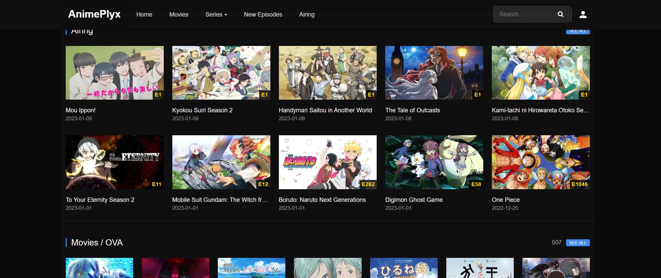661x278 pixels.
Task: Open The Tale of Outcasts thumbnail
Action: [x=434, y=73]
